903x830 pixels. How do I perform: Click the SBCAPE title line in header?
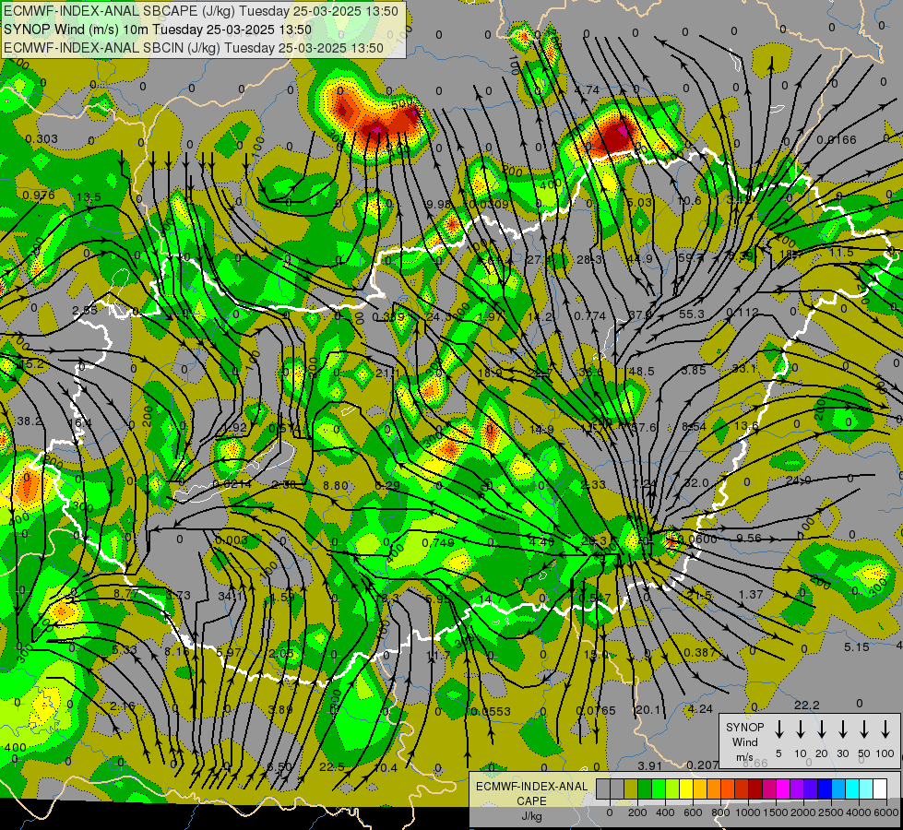200,11
